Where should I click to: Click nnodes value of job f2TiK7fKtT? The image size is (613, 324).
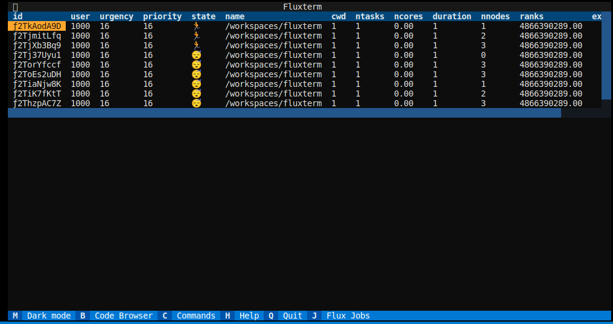pos(483,94)
